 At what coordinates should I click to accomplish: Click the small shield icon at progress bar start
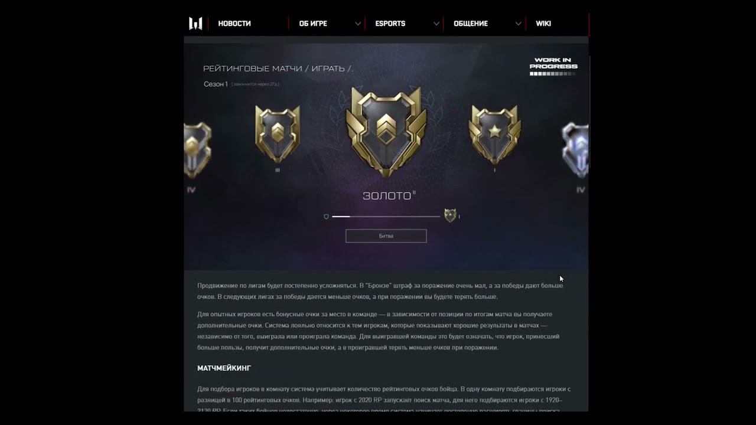click(326, 217)
